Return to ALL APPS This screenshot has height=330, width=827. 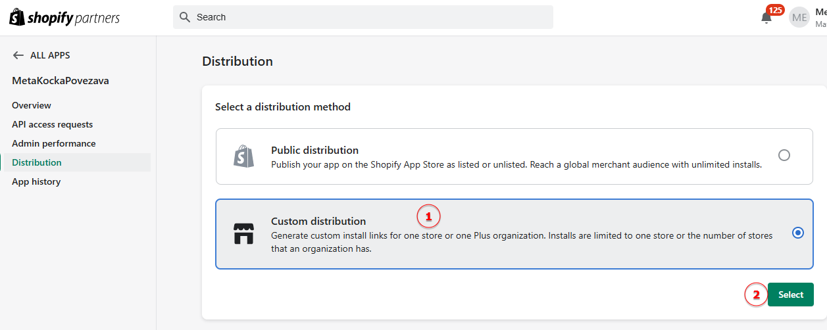click(50, 55)
